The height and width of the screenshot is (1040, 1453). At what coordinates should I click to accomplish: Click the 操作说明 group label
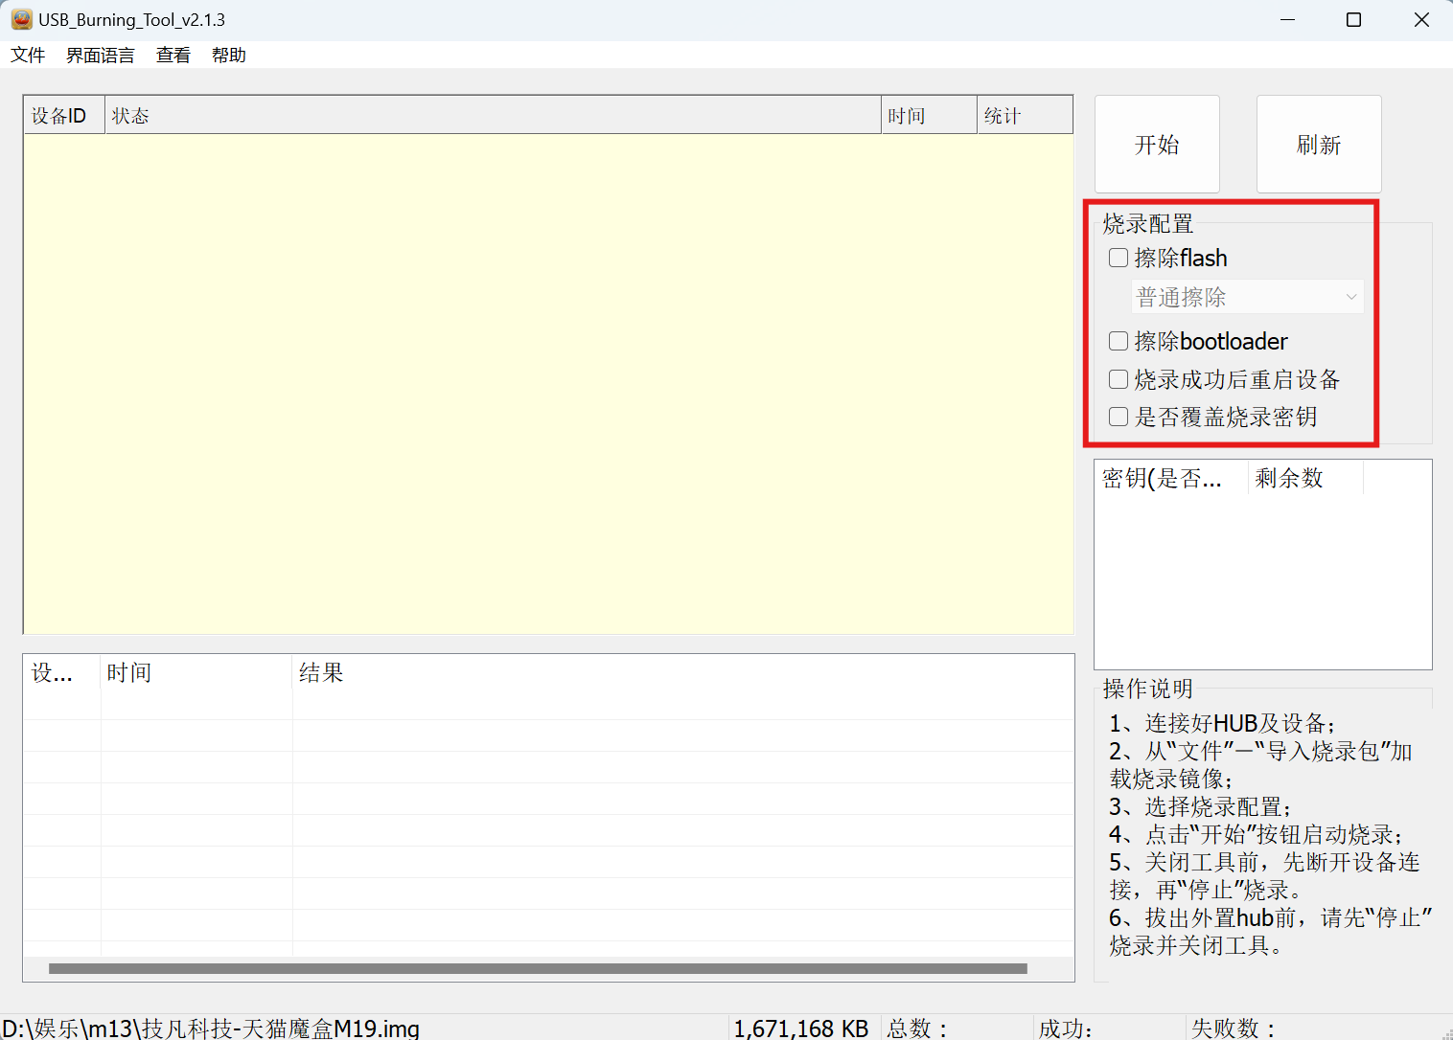(x=1148, y=689)
